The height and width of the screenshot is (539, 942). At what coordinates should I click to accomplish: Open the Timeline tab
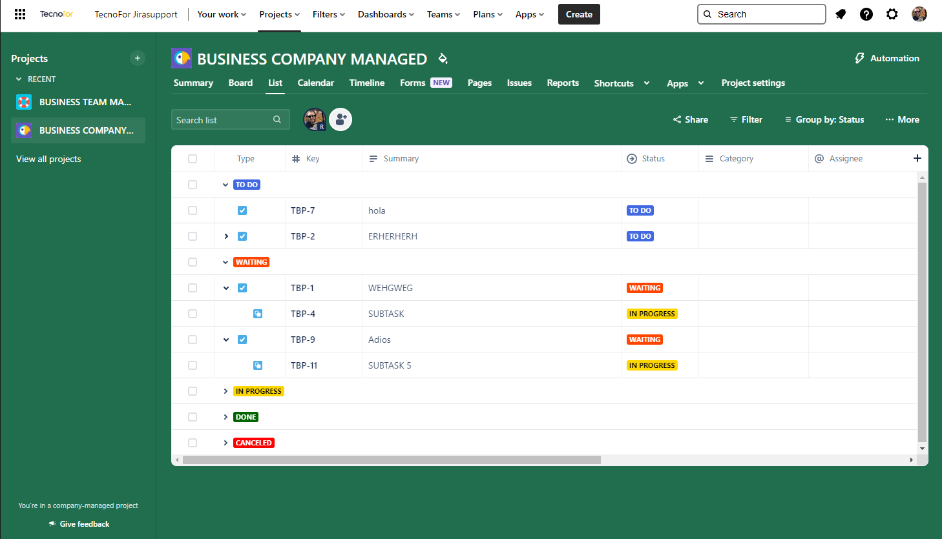click(366, 83)
